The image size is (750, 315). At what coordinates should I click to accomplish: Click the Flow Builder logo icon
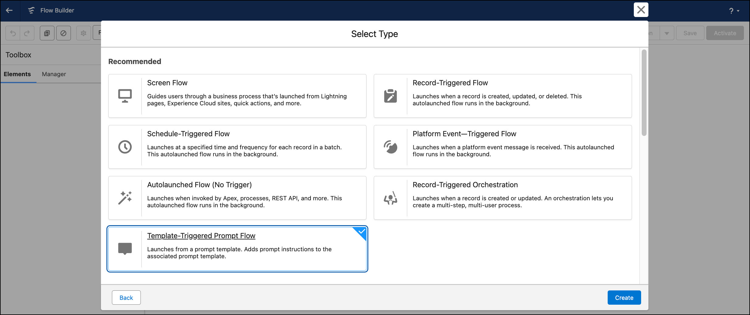tap(31, 10)
